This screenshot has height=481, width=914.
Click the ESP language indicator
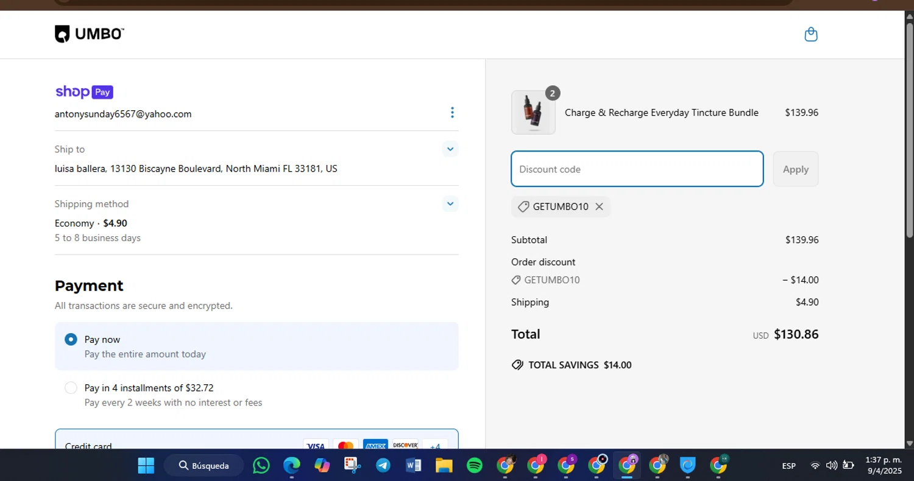click(789, 466)
